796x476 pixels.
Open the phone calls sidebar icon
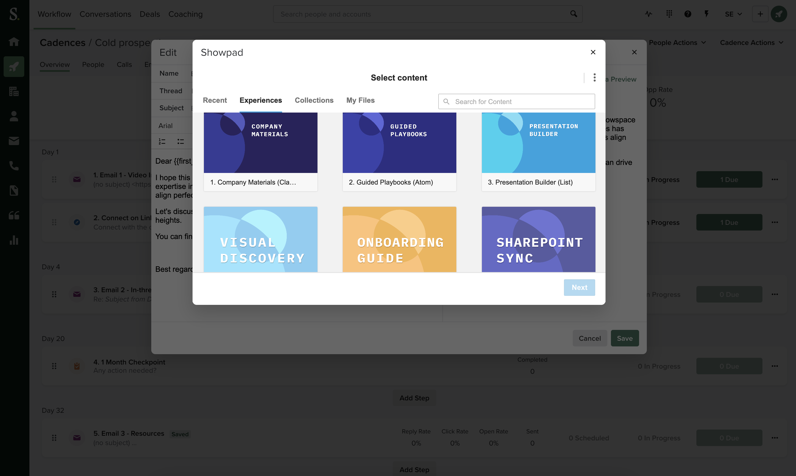14,166
